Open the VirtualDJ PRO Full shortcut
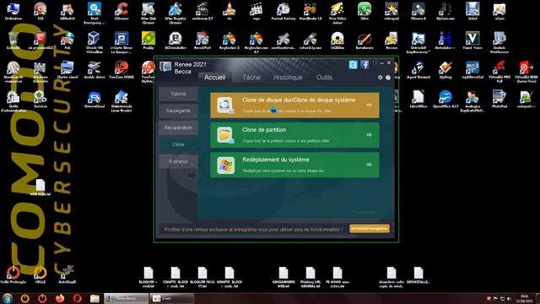This screenshot has height=304, width=540. coord(499,72)
